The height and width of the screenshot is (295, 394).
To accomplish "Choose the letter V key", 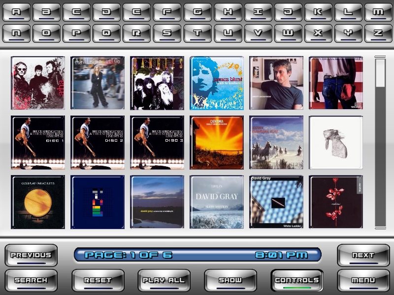I will (258, 33).
